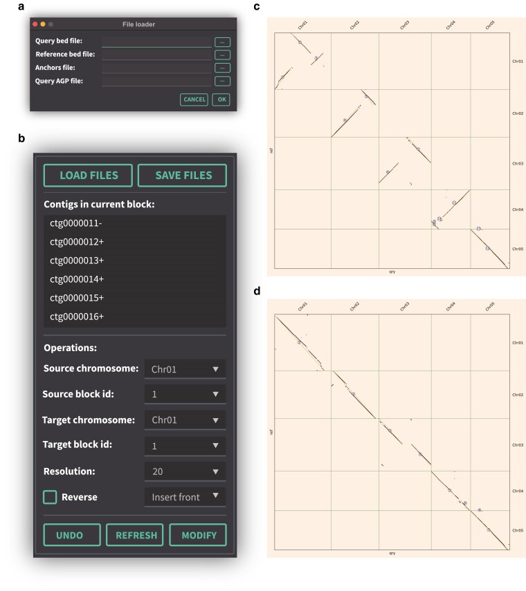The image size is (526, 591).
Task: Toggle the Reverse checkbox
Action: [50, 497]
